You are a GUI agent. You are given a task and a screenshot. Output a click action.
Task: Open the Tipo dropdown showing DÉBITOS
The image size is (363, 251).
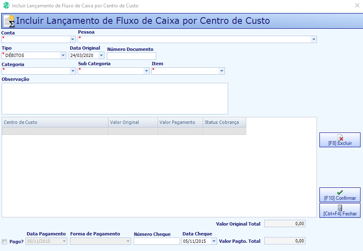tap(63, 55)
